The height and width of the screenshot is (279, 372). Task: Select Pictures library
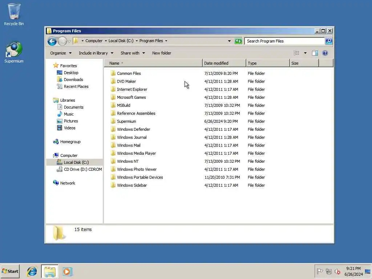coord(71,121)
